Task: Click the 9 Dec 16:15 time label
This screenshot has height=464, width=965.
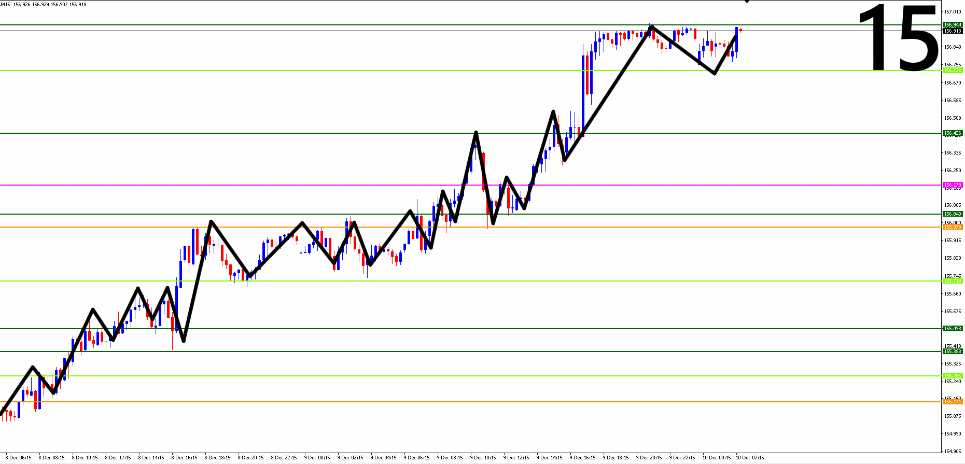Action: pos(583,458)
